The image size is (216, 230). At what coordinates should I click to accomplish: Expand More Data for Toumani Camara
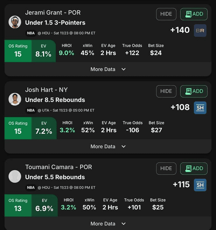point(108,224)
